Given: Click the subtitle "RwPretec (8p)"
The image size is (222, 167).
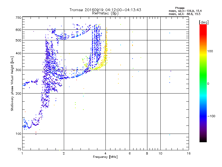Looking at the screenshot, I should (x=105, y=13).
